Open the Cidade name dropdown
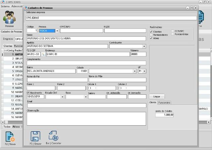The image size is (212, 150). point(134,71)
